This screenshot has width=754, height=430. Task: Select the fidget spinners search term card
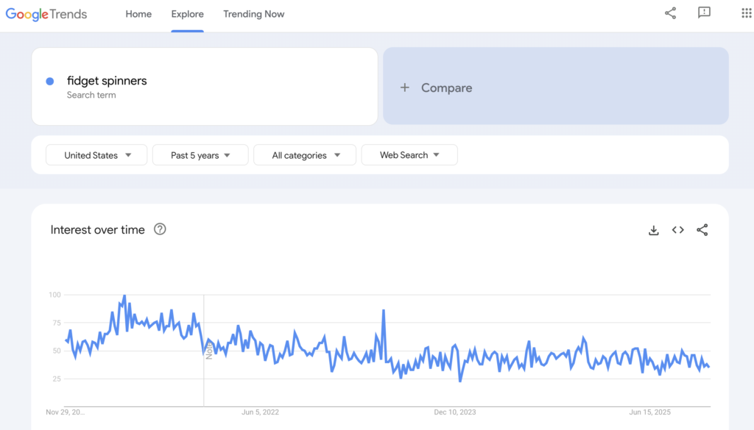pos(204,86)
